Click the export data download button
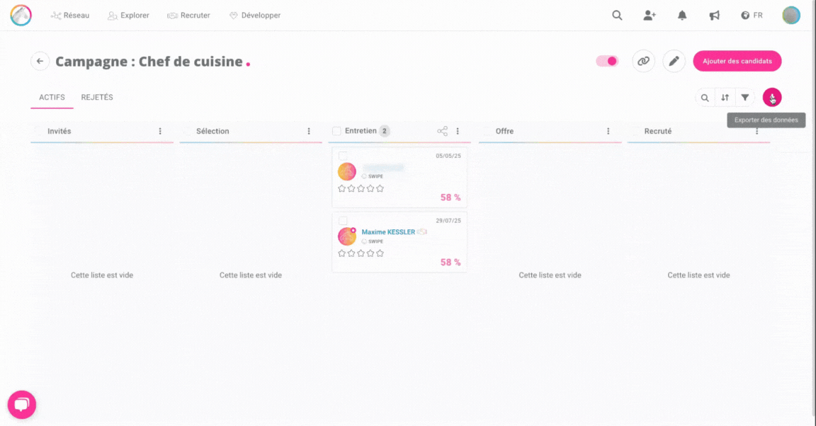Screen dimensions: 816x426 pyautogui.click(x=771, y=98)
